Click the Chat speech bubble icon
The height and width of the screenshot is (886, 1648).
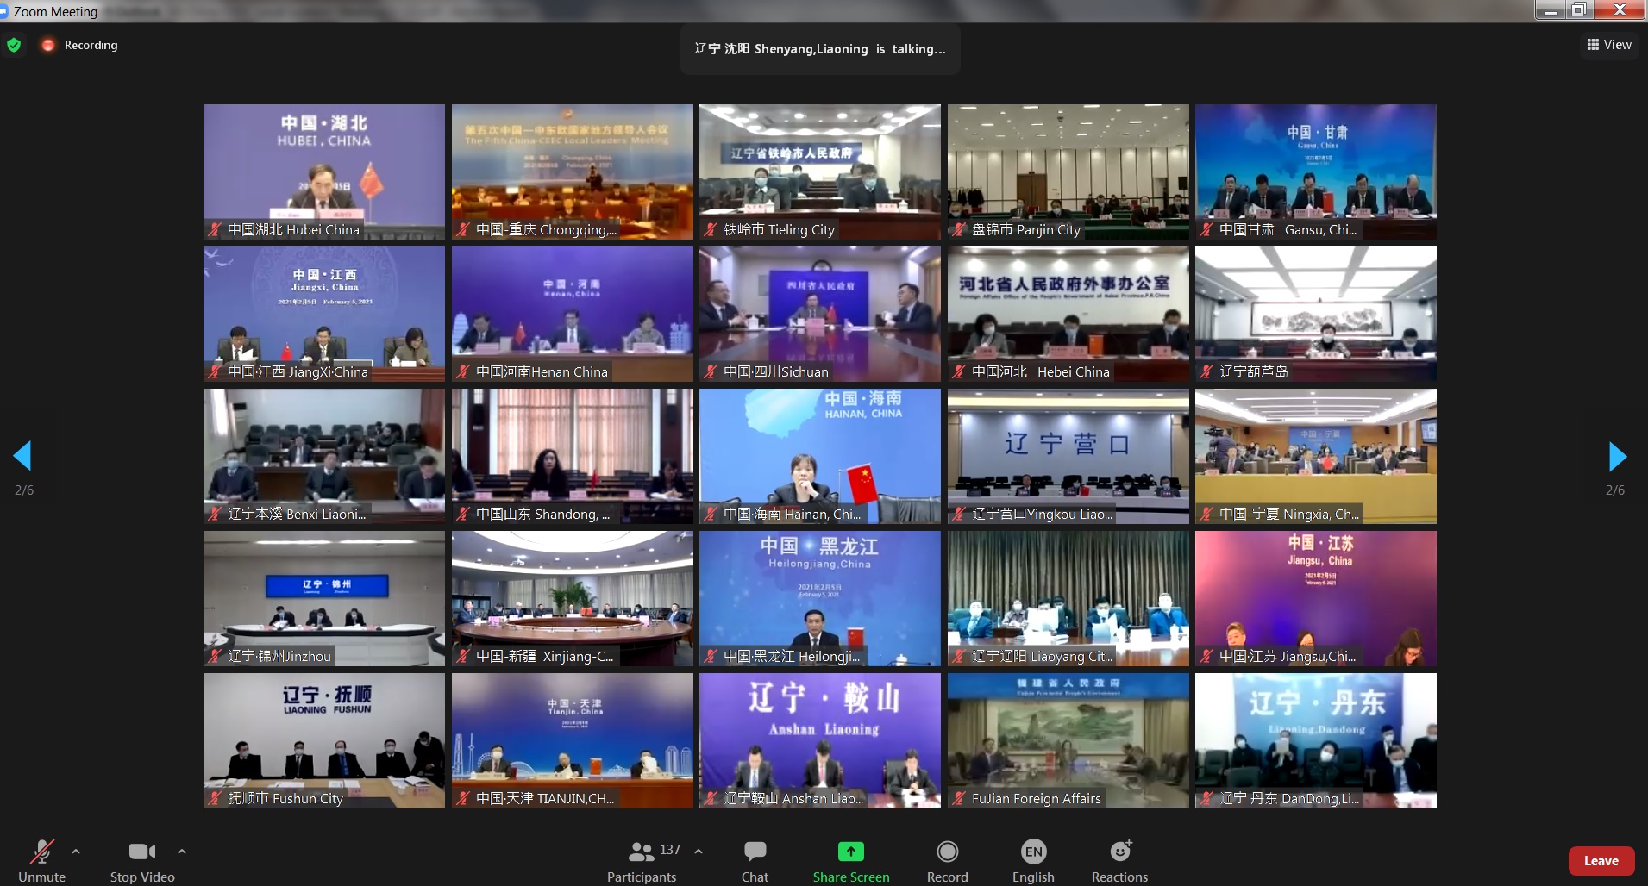point(755,852)
